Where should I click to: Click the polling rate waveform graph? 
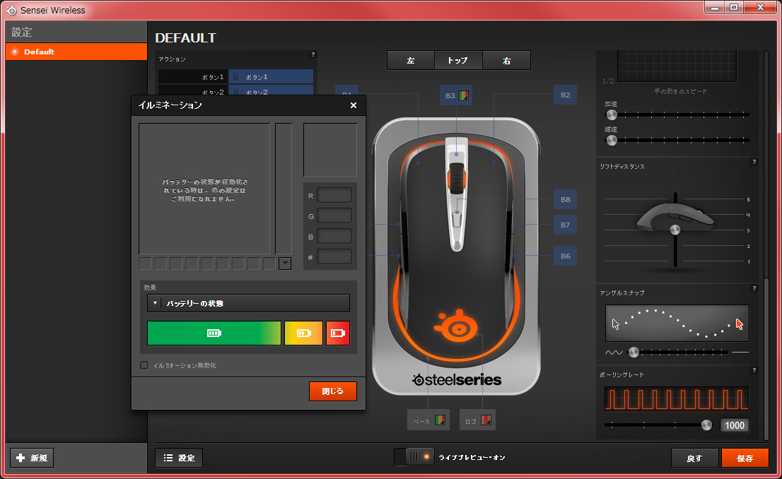point(677,398)
